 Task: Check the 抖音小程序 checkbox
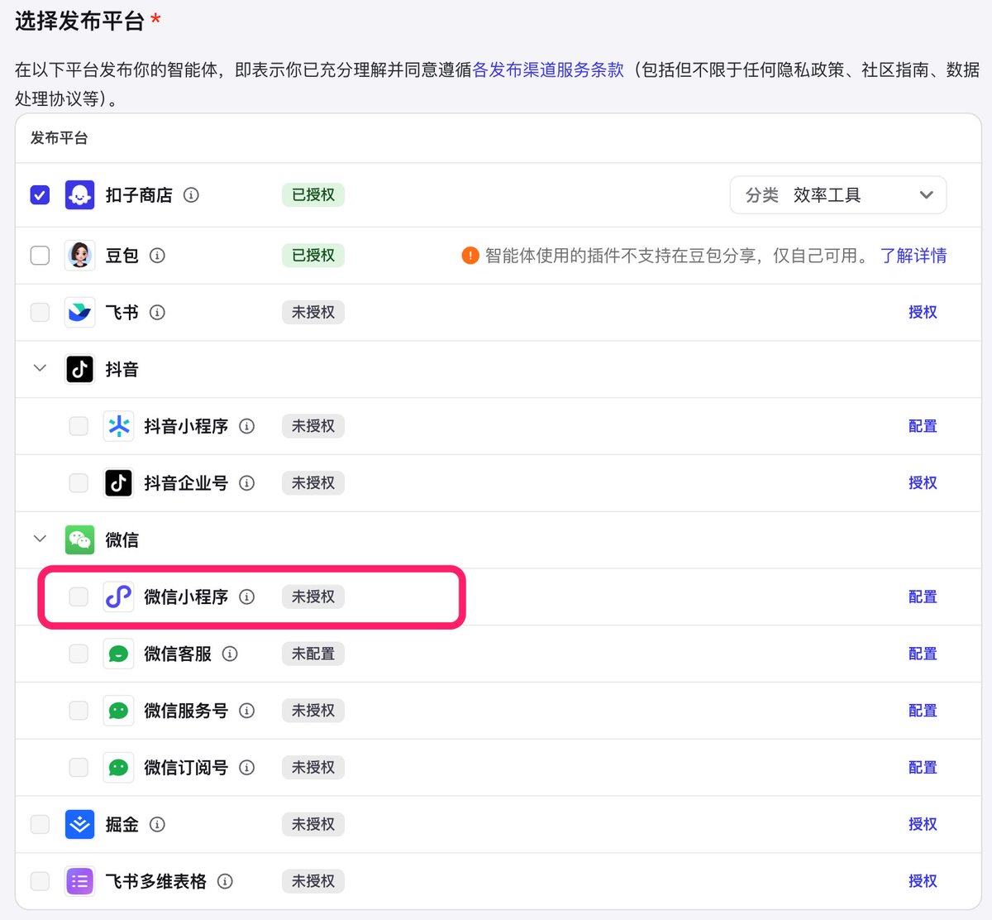79,426
